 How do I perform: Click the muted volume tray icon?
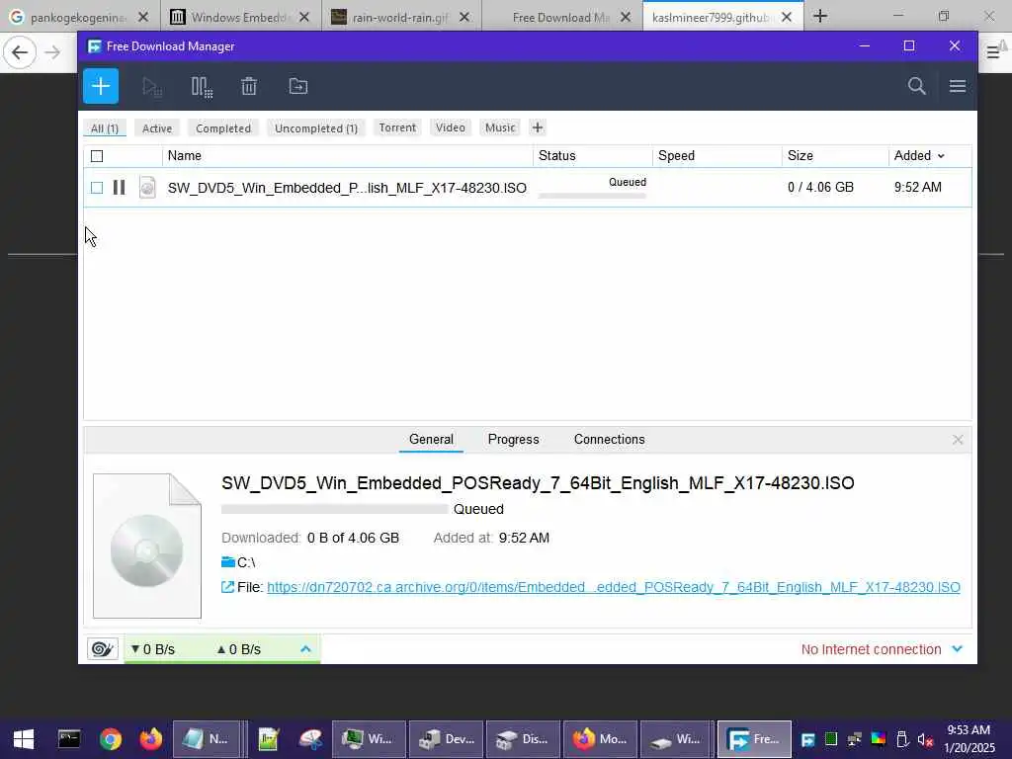pos(925,739)
